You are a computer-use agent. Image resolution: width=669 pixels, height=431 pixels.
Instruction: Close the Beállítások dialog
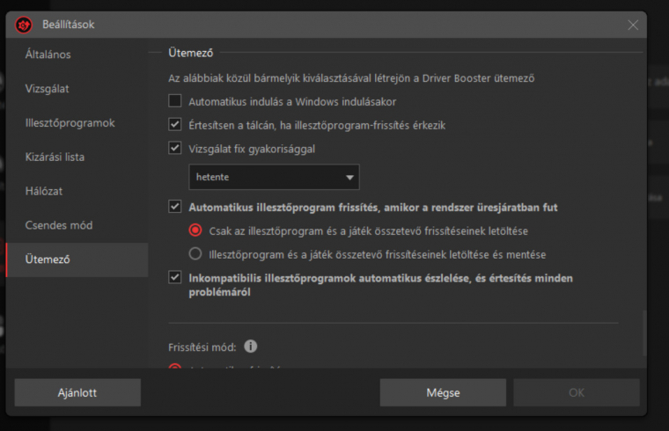click(x=633, y=26)
